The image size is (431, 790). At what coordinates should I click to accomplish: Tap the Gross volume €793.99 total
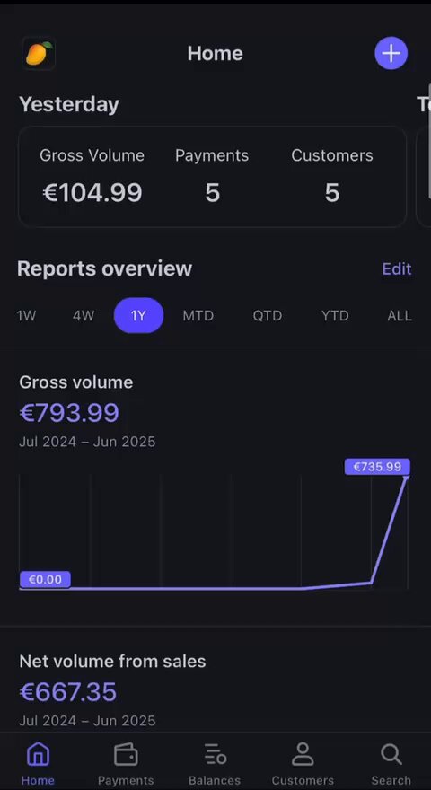pos(69,413)
